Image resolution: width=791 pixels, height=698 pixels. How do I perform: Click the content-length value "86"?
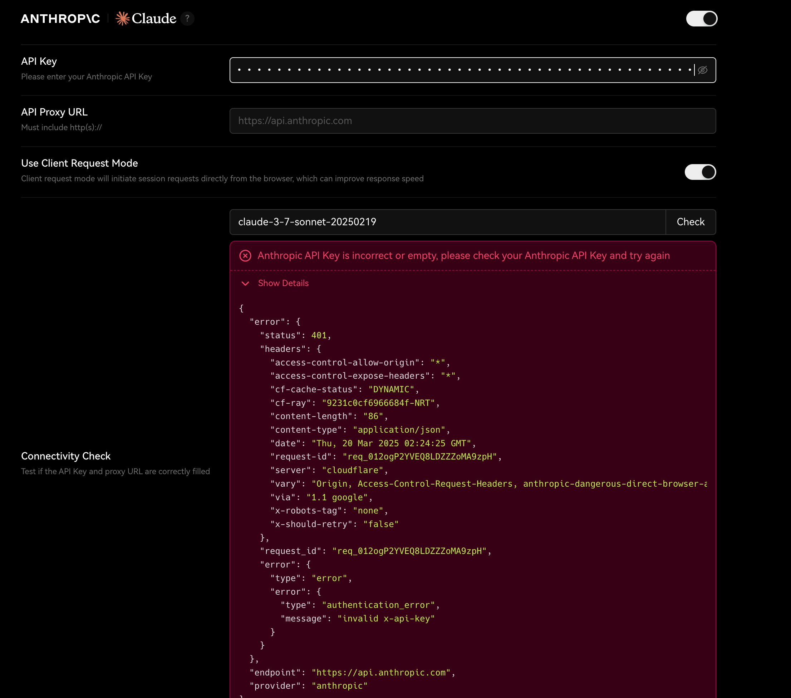373,416
